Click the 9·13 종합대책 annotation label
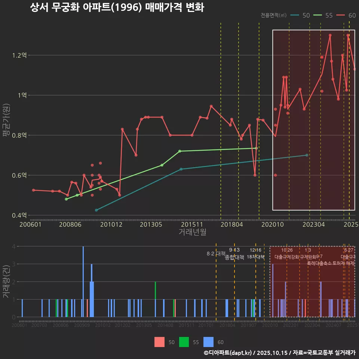Screen dimensions: 359x359 [x=234, y=254]
